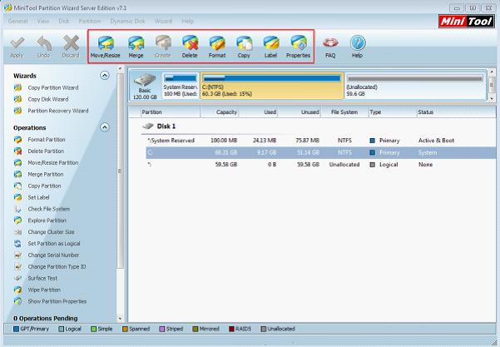Click the disk map scroll down arrow
500x347 pixels.
pyautogui.click(x=492, y=98)
